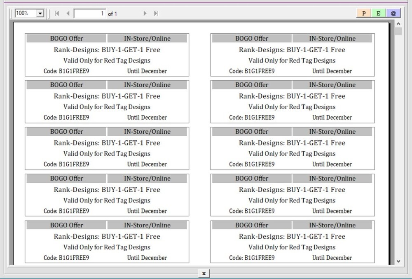Click the zoom percentage toolbar control
The width and height of the screenshot is (412, 279).
tap(29, 13)
